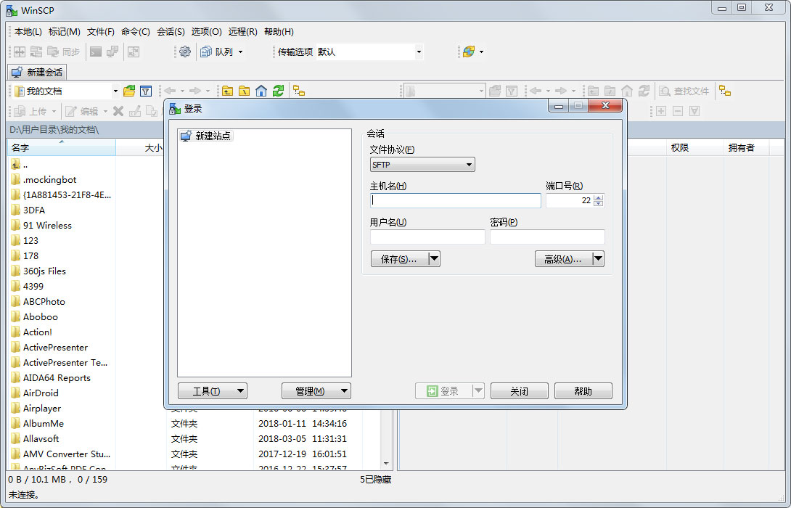Click the 关闭 close button in dialog
The width and height of the screenshot is (791, 508).
pos(519,391)
